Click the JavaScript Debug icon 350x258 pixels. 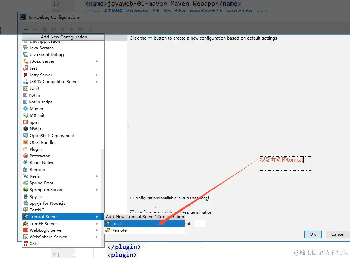click(x=26, y=54)
